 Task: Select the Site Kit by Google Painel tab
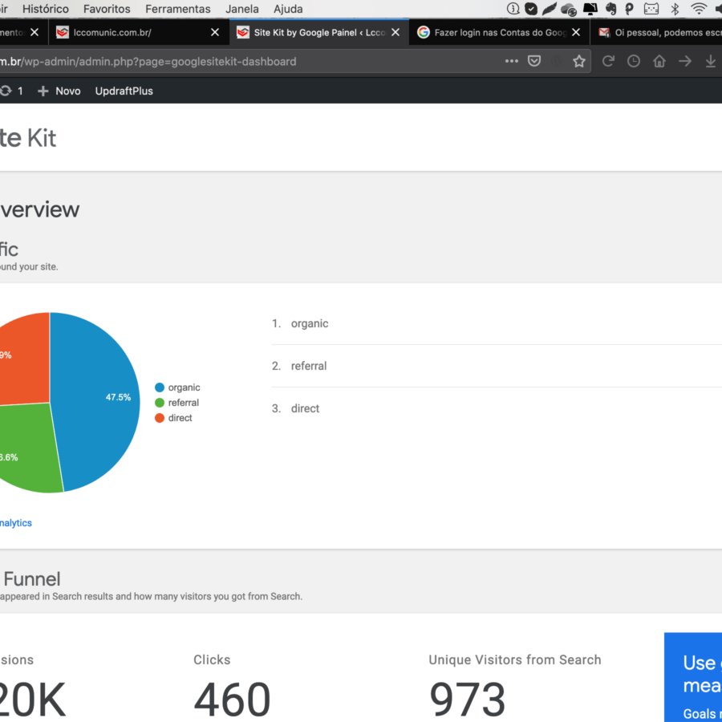click(319, 32)
